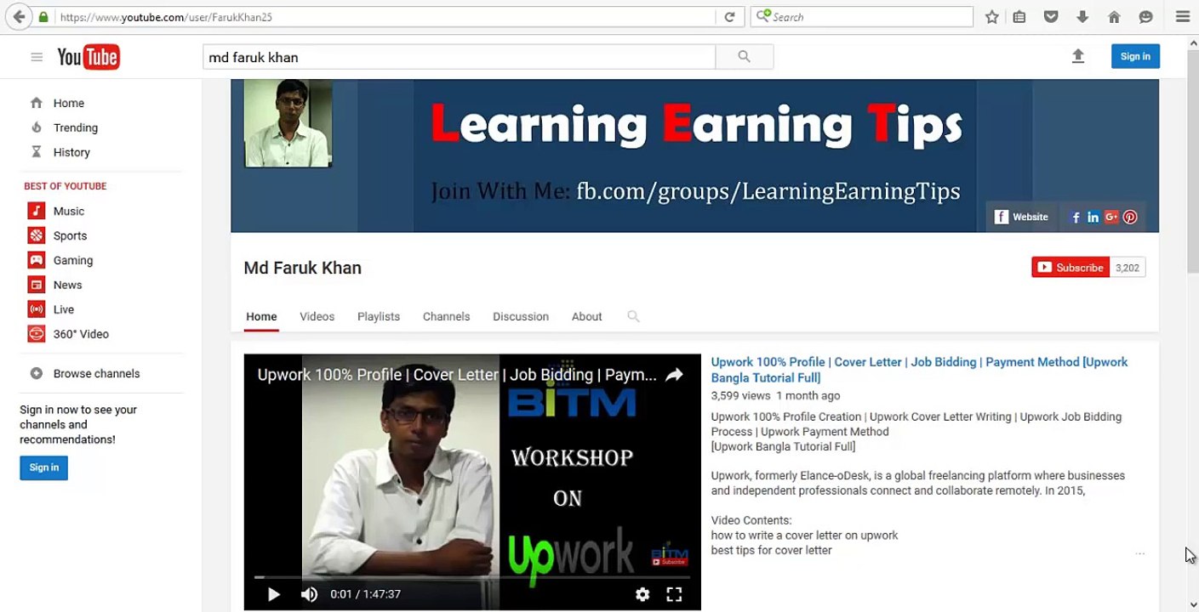
Task: Open video settings gear
Action: pos(642,594)
